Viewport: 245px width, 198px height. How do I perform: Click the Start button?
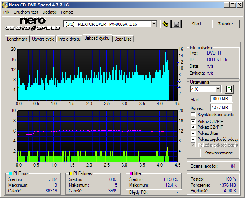click(x=196, y=24)
